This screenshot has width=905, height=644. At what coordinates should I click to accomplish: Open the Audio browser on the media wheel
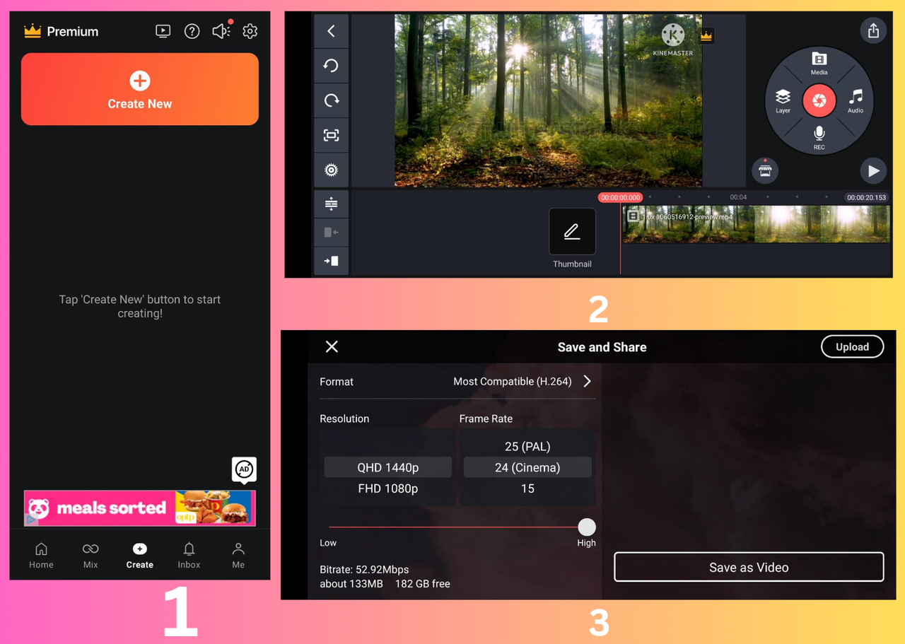point(856,100)
